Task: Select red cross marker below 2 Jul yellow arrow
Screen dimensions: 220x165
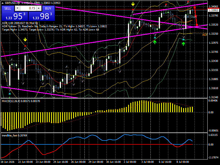Action: (133, 10)
